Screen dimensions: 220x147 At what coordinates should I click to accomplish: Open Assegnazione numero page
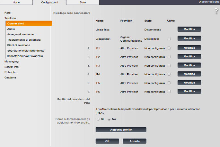[x=22, y=34]
